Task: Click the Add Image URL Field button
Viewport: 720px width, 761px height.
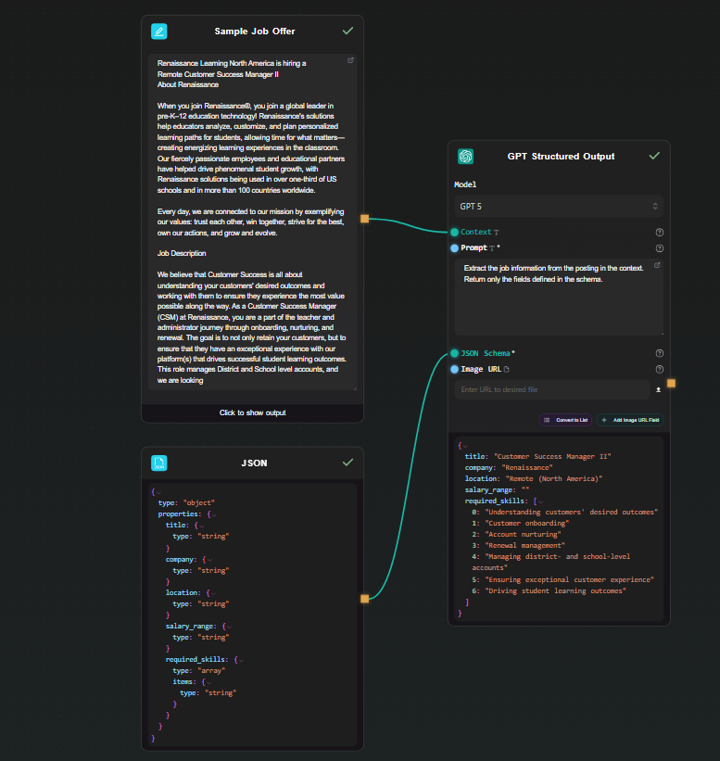Action: pos(630,420)
